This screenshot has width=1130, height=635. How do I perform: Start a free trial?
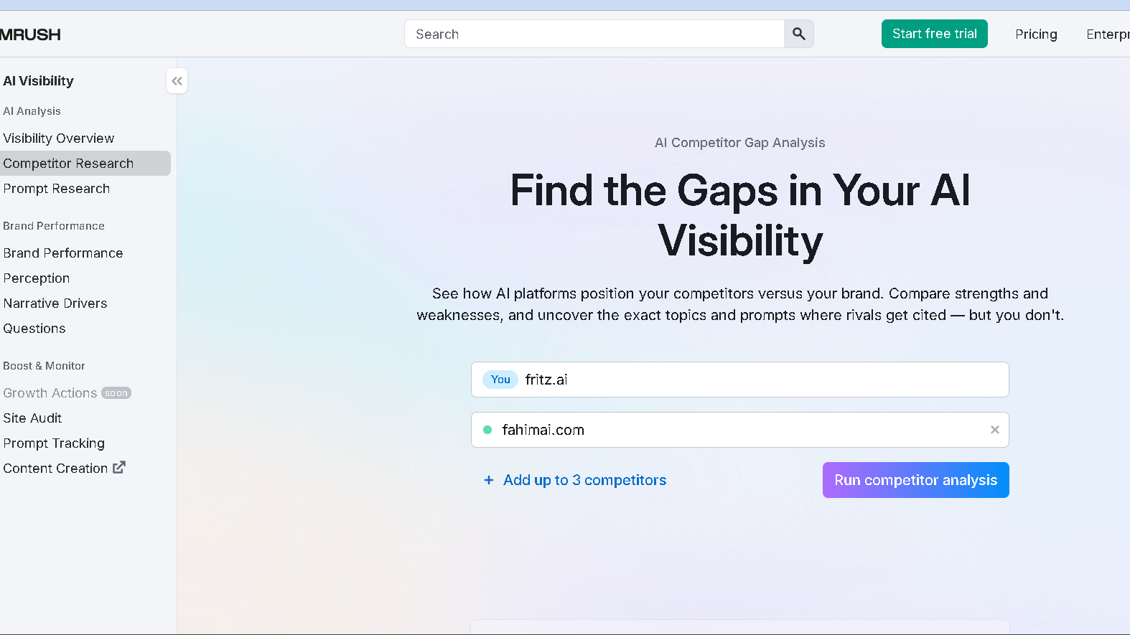(x=934, y=34)
